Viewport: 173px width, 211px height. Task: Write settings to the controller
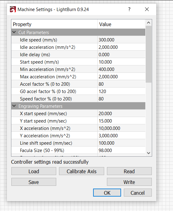pyautogui.click(x=129, y=182)
